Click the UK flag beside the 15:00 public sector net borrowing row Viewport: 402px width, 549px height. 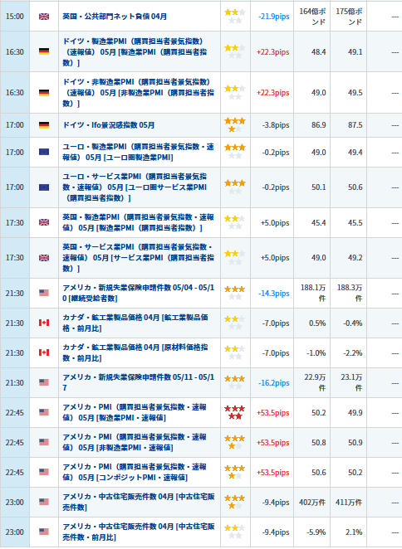point(44,17)
